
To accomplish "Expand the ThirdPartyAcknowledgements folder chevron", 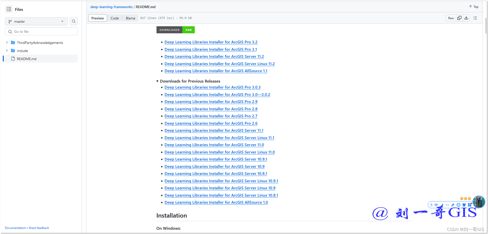I will [7, 42].
